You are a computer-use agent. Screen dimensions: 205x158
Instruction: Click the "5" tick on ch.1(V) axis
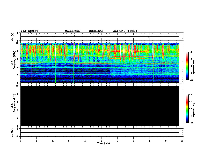[x=18, y=33]
